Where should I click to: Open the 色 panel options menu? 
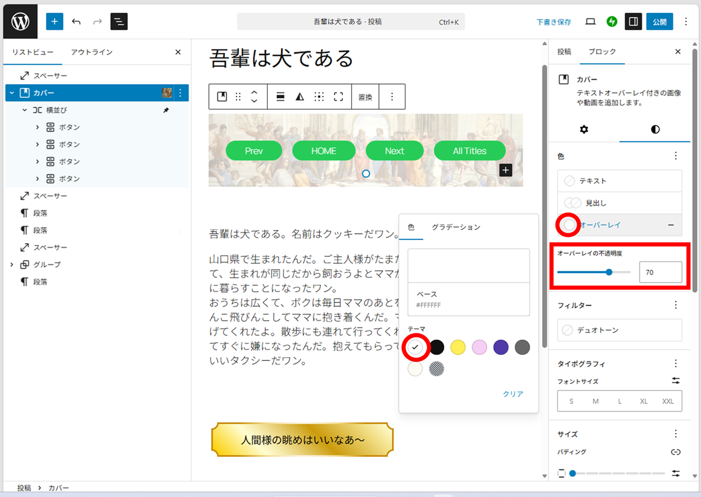point(675,156)
